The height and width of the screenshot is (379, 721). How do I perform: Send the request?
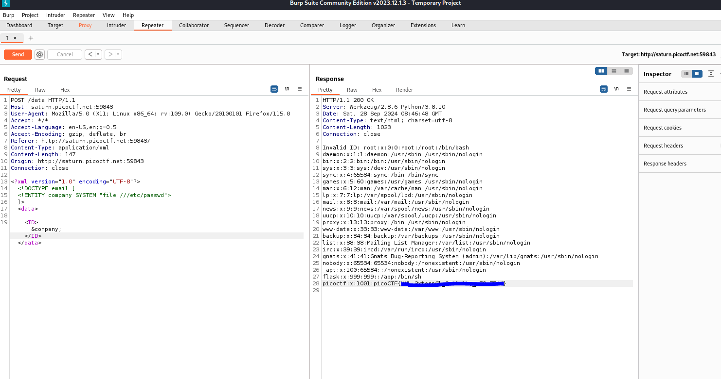point(18,54)
